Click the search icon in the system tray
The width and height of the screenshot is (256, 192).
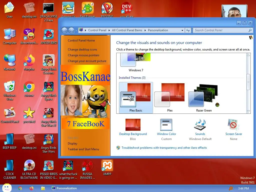231,188
